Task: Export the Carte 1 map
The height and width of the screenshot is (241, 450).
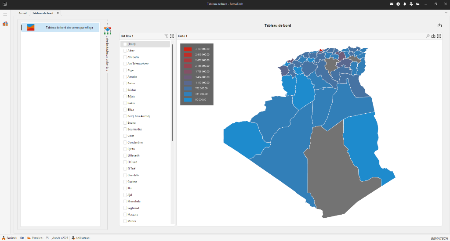Action: tap(433, 36)
